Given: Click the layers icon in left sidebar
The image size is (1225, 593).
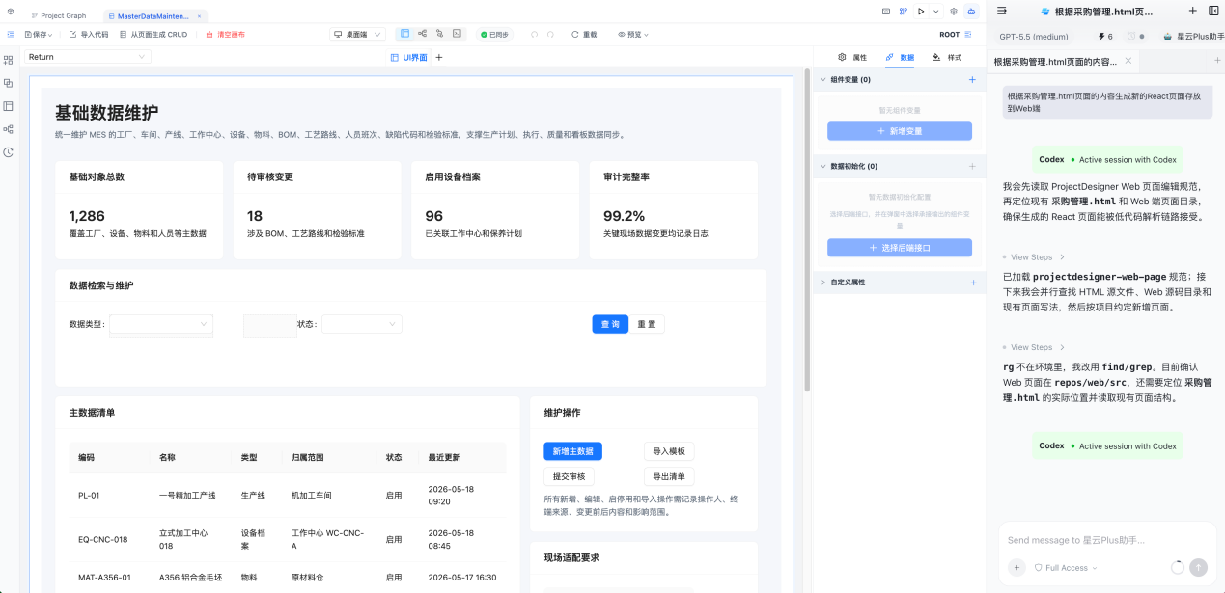Looking at the screenshot, I should coord(9,83).
